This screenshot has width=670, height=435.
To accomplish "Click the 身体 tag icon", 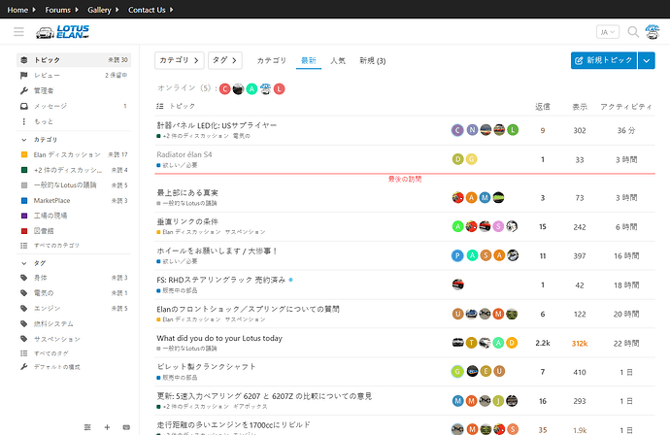I will [24, 278].
